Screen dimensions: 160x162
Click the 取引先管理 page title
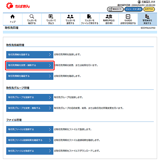[x=11, y=28]
